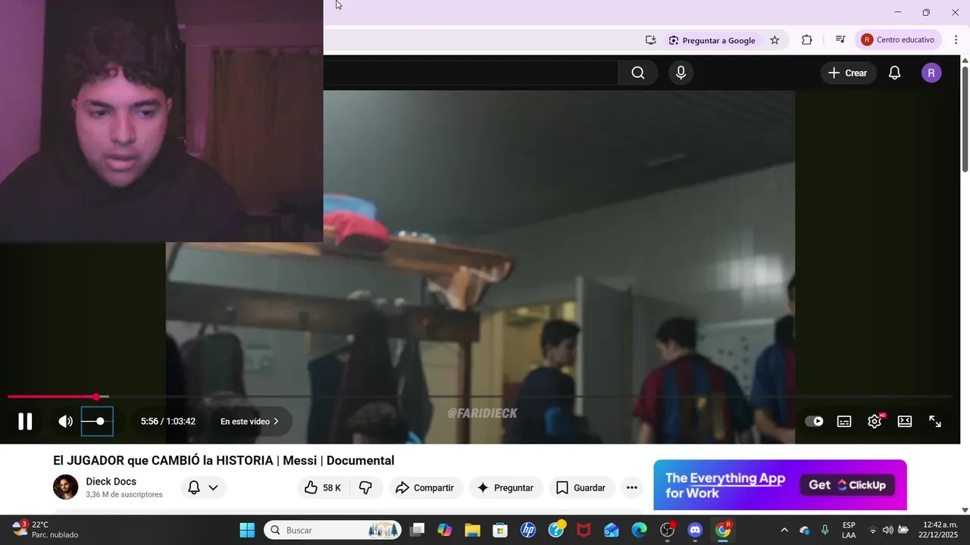
Task: Open Task View on the taskbar
Action: [417, 530]
